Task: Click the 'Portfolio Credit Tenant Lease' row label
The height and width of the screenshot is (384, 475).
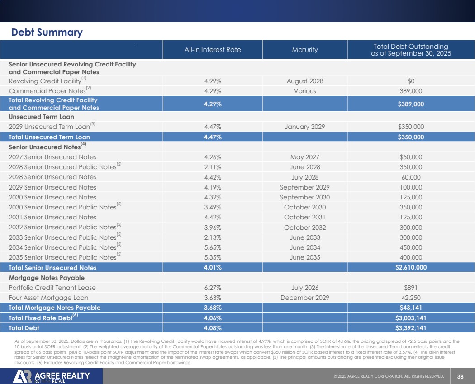Action: coord(52,288)
